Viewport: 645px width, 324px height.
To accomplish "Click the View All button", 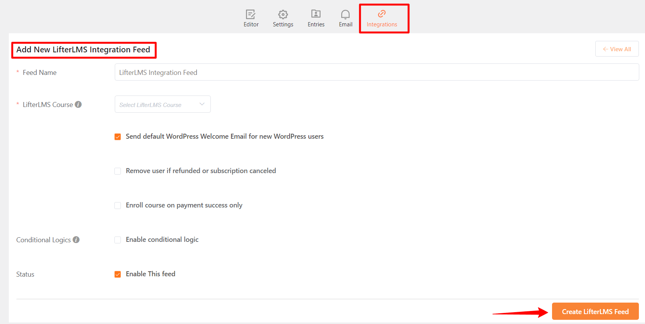I will [617, 49].
